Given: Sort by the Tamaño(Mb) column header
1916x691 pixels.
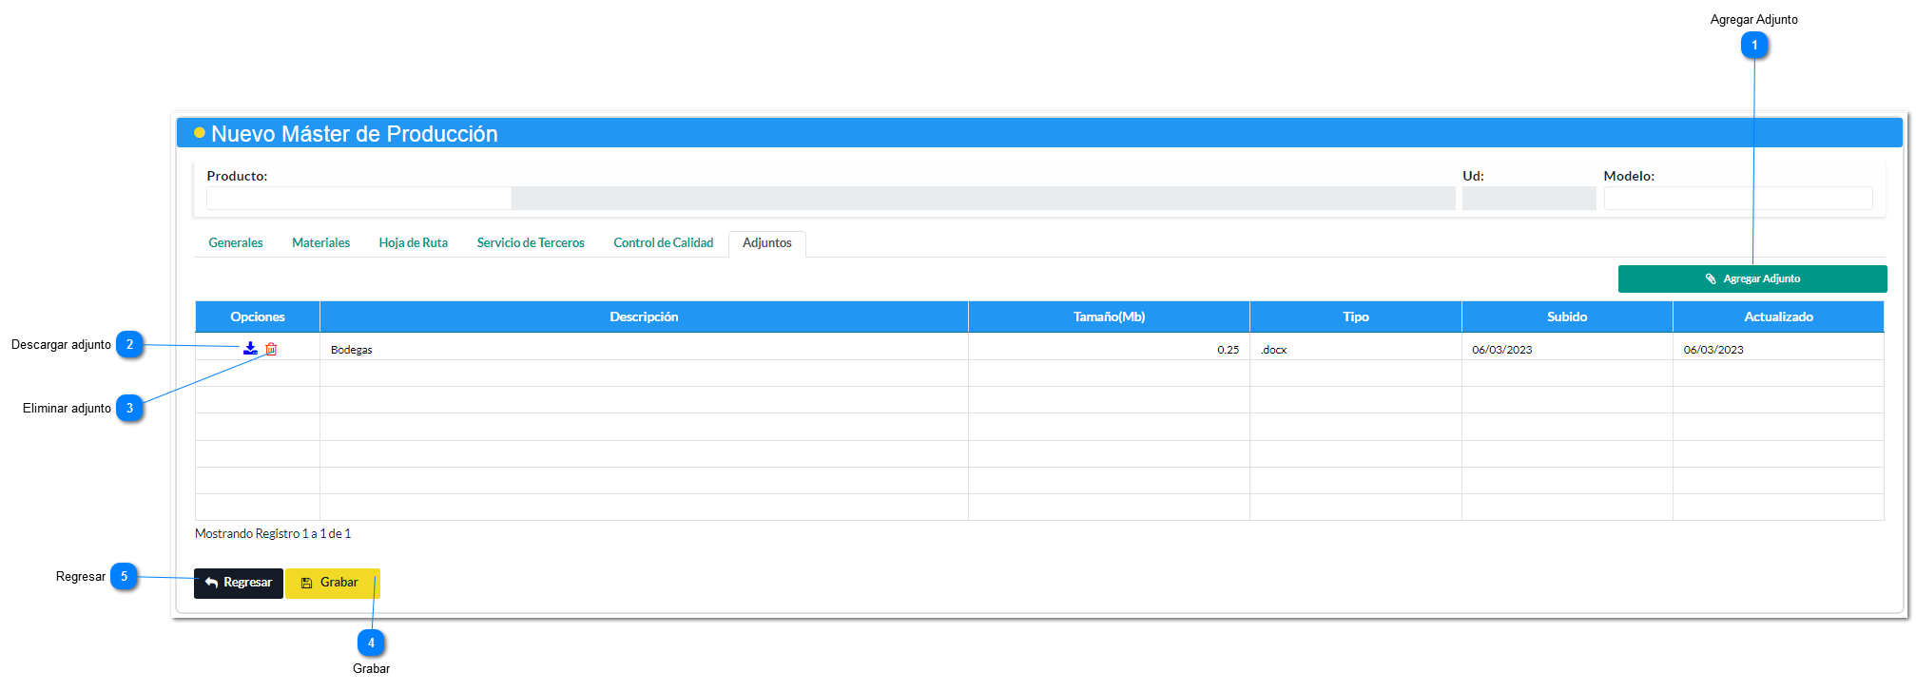Looking at the screenshot, I should pyautogui.click(x=1109, y=317).
